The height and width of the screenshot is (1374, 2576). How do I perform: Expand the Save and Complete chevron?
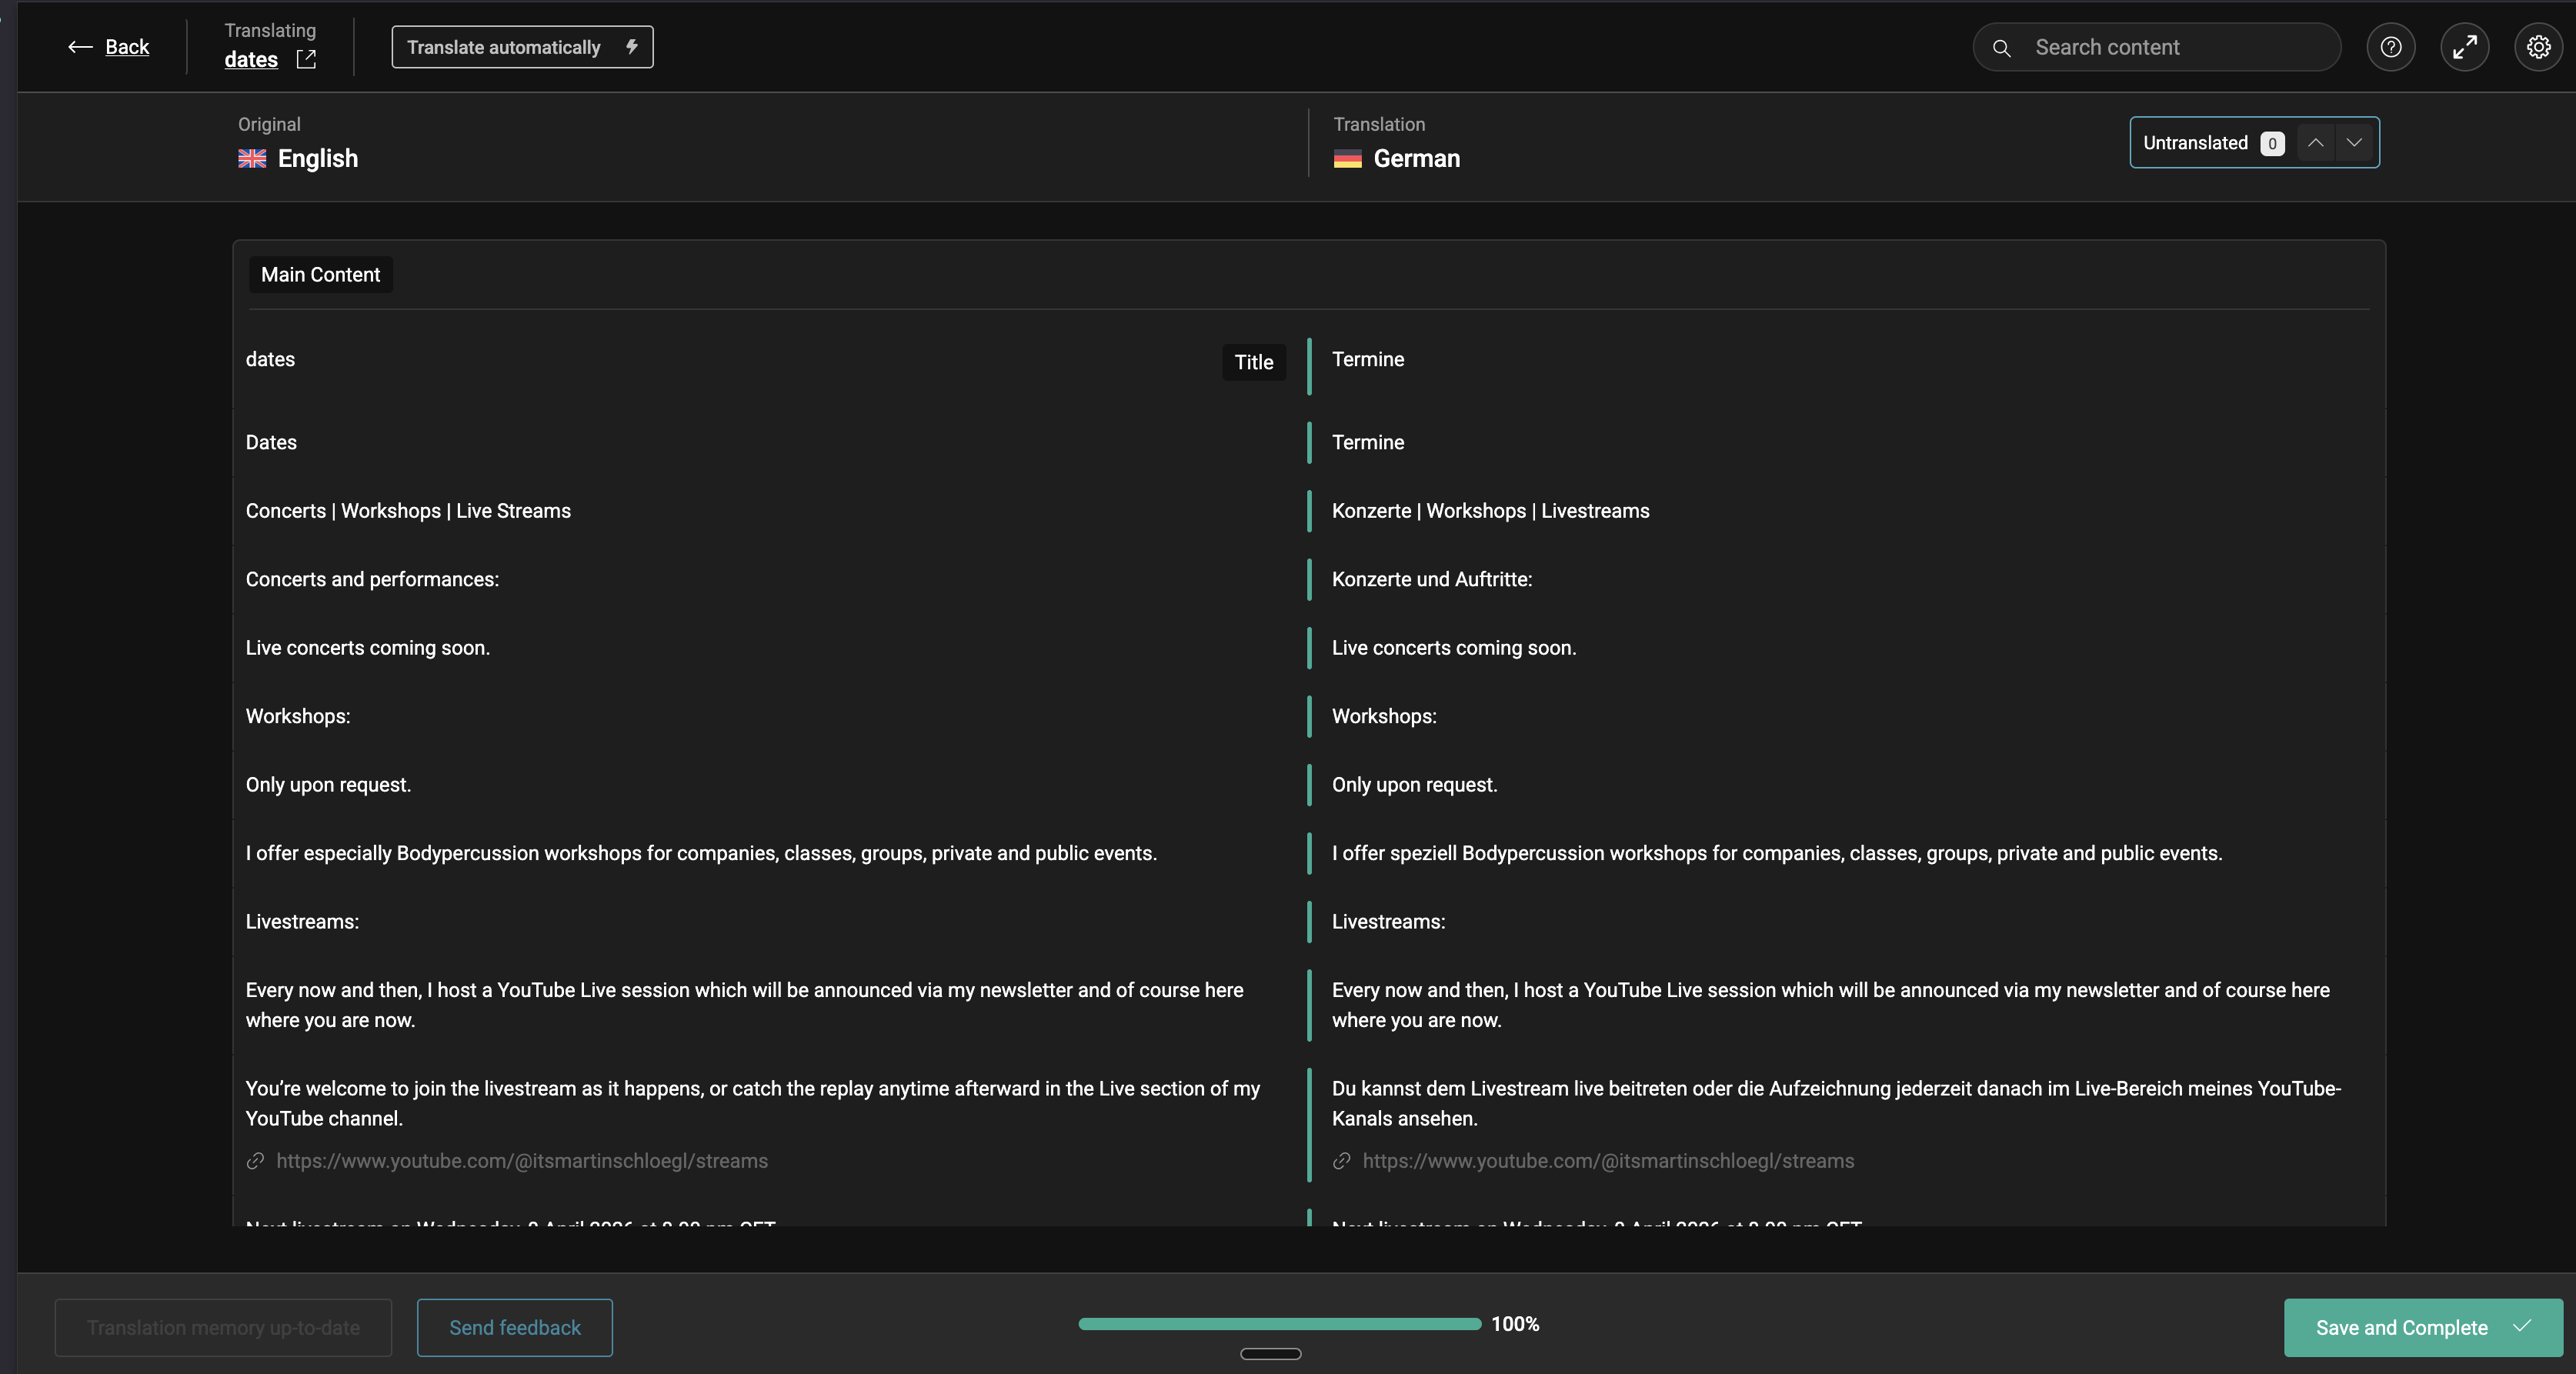2522,1327
